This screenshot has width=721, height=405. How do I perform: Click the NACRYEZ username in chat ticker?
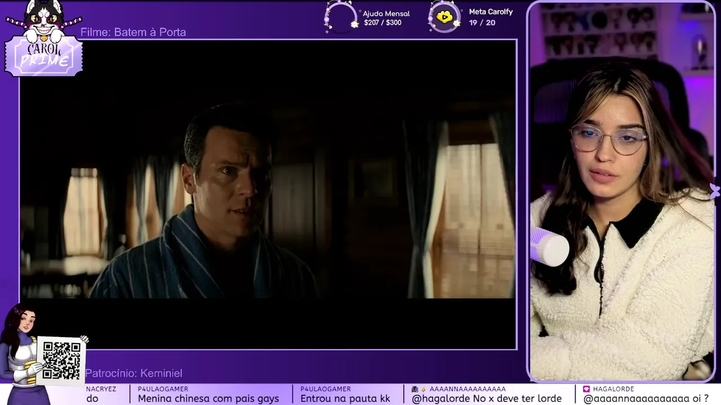(101, 389)
